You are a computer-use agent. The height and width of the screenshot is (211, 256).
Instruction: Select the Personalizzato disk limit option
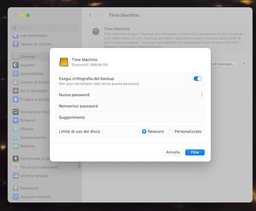tap(171, 132)
